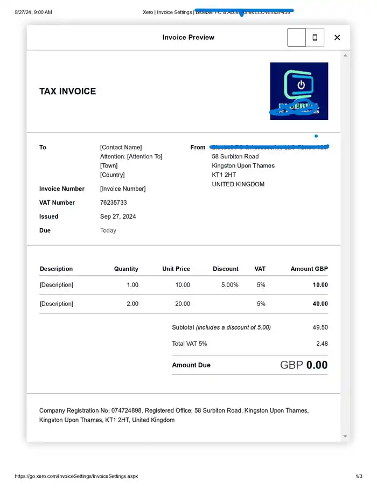This screenshot has width=377, height=488.
Task: Click the Invoice Preview dialog title
Action: (188, 37)
